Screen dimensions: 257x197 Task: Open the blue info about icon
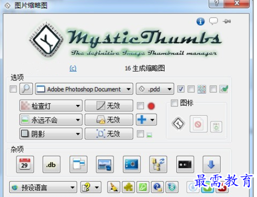pos(200,22)
